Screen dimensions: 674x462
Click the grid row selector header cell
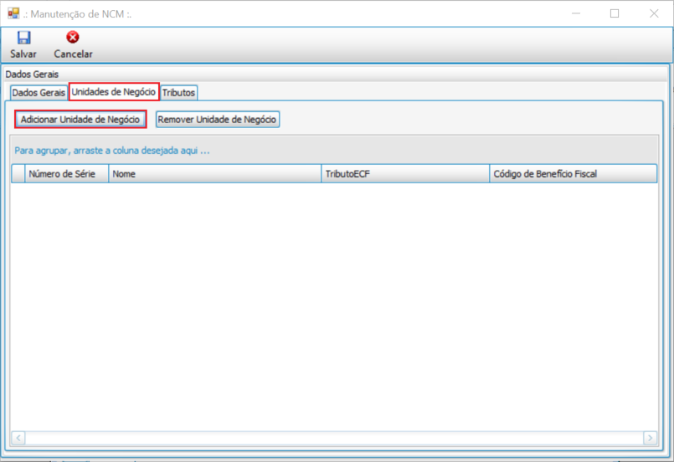click(18, 174)
